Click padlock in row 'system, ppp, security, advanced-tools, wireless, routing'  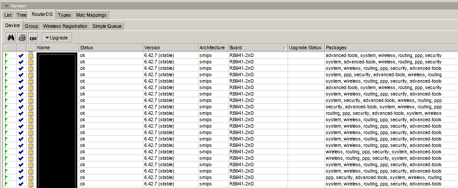click(31, 75)
